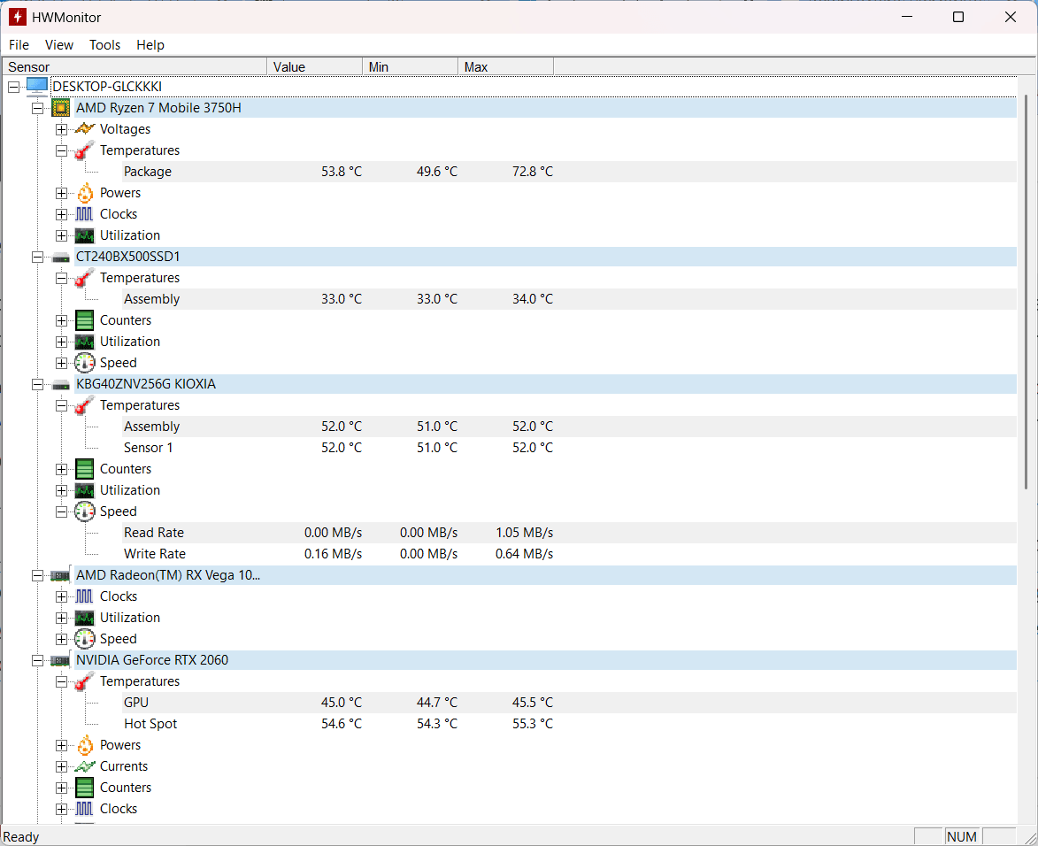Collapse the Speed node under KBG40ZNV256G KIOXIA

coord(62,511)
